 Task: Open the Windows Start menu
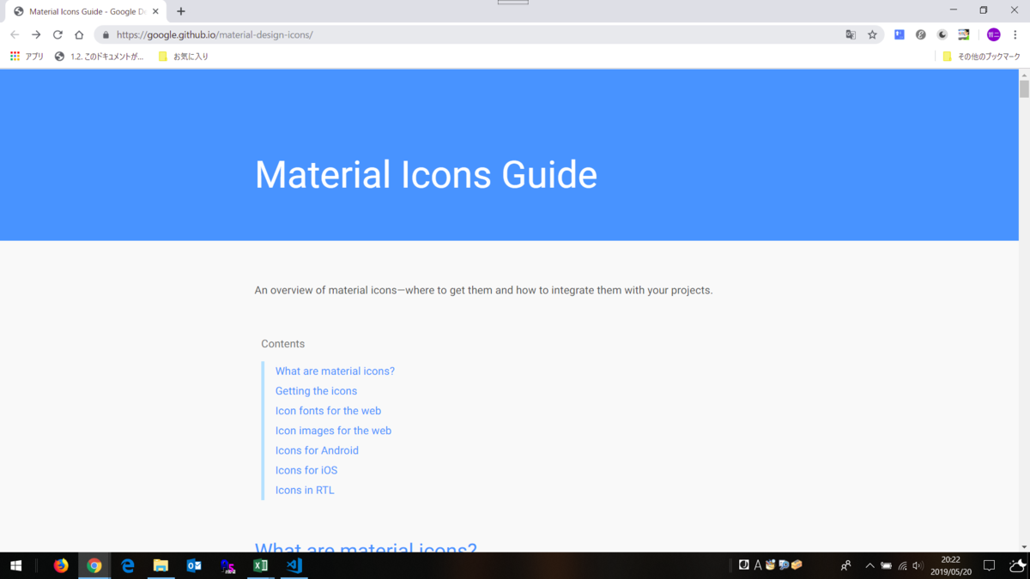[15, 565]
